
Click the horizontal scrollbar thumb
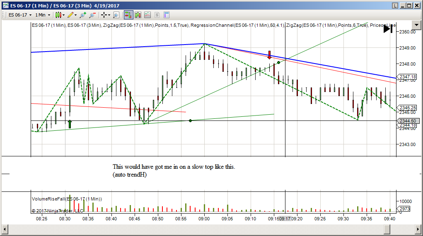(387, 229)
